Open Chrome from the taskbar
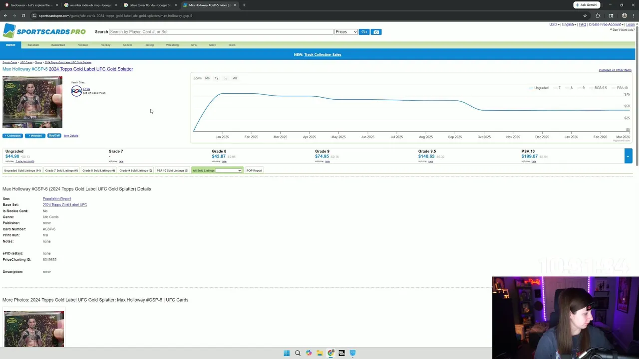 click(x=330, y=353)
